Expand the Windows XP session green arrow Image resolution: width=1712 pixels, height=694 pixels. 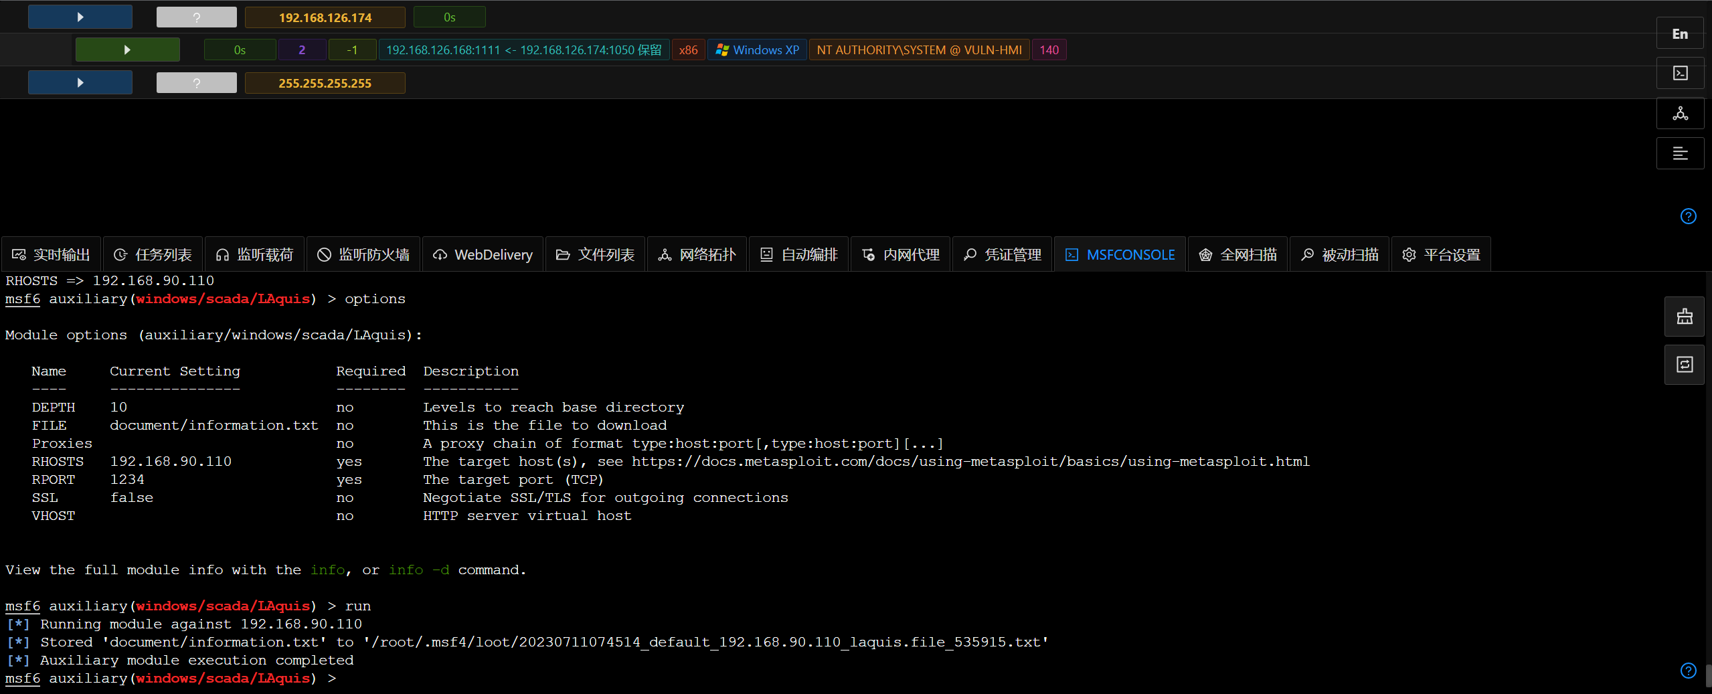(127, 50)
